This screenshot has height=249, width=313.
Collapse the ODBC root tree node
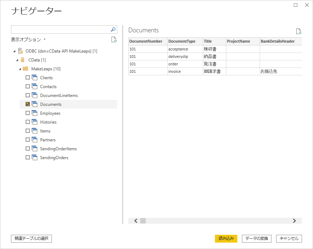point(14,51)
